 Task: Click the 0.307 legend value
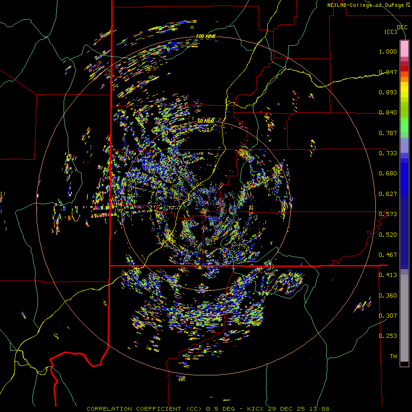(x=388, y=315)
